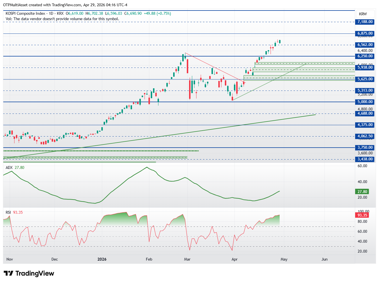Click the Feb label on time axis

(149, 259)
